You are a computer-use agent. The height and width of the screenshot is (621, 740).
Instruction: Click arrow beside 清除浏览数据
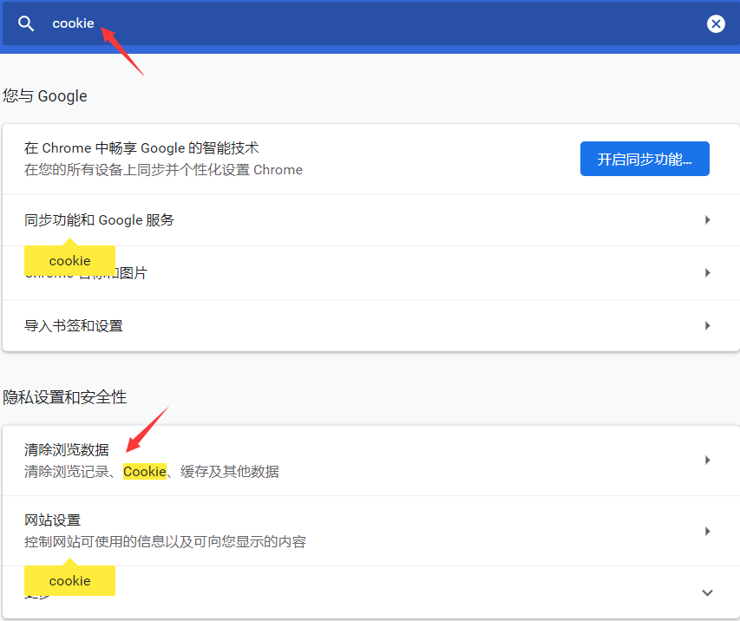click(707, 461)
